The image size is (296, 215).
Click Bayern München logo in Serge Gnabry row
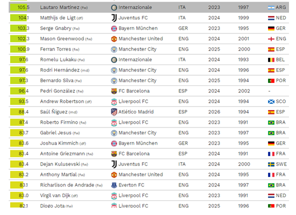[114, 28]
